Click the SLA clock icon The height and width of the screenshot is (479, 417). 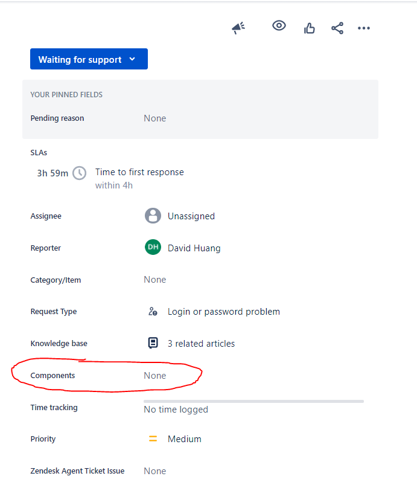[x=80, y=173]
